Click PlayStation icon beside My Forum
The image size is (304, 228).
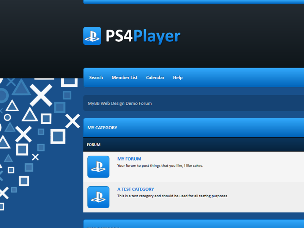pos(98,167)
